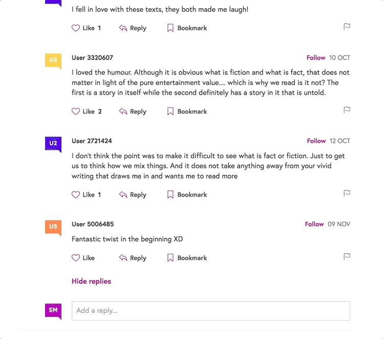Bookmark User 2721424's comment
383x339 pixels.
click(x=187, y=195)
